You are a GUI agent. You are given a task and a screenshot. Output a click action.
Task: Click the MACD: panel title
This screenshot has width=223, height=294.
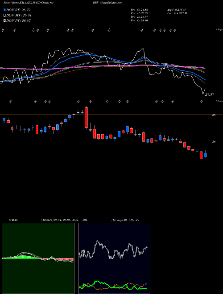[x=13, y=220]
